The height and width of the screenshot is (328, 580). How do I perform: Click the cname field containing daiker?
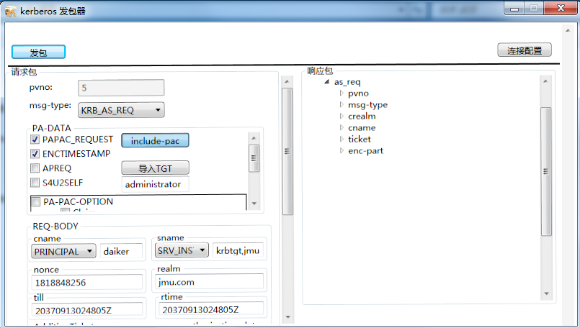pyautogui.click(x=121, y=251)
